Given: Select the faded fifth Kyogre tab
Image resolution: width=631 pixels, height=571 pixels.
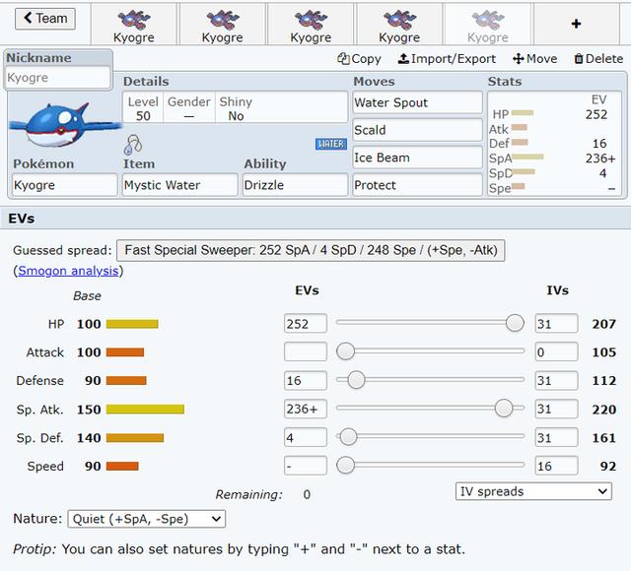Looking at the screenshot, I should (488, 25).
